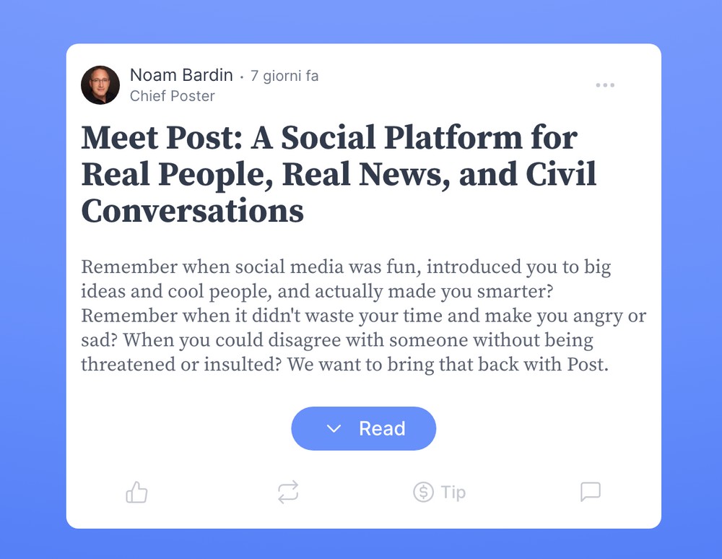Click the '7 giorni fa' timestamp

pyautogui.click(x=284, y=76)
